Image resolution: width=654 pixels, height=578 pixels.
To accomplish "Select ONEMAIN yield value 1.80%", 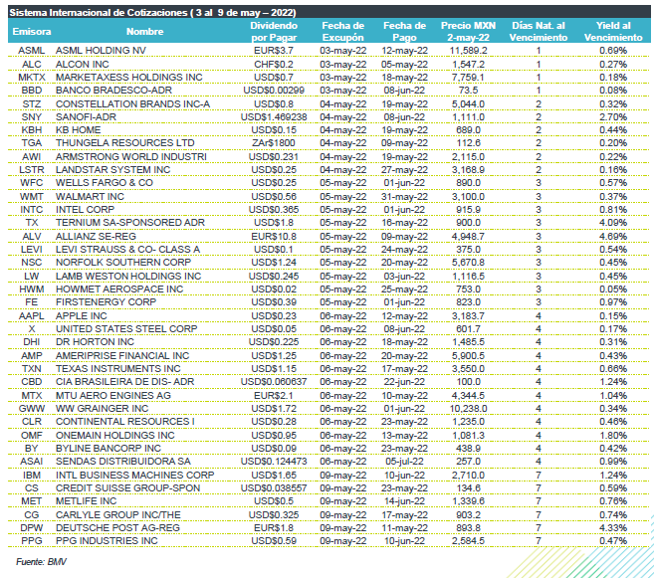I will [x=613, y=436].
